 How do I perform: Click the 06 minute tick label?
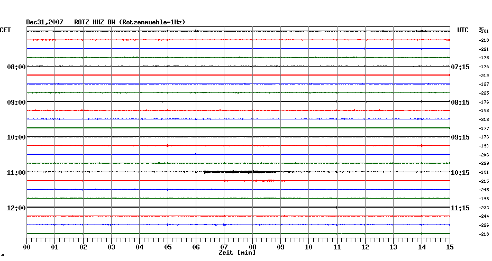click(196, 247)
